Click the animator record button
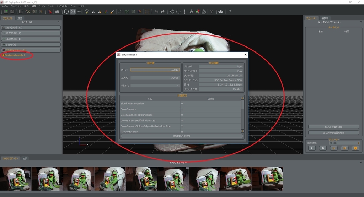Viewport: 364px width, 197px height. [323, 148]
